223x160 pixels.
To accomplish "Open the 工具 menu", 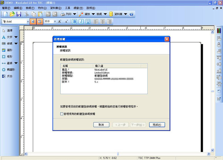I will [68, 8].
